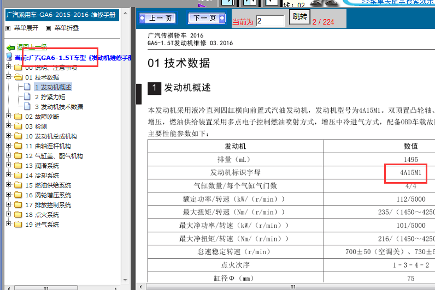Click the page icon beside 2 拧紧力矩
Screen dimensions: 435x290
[x=27, y=96]
